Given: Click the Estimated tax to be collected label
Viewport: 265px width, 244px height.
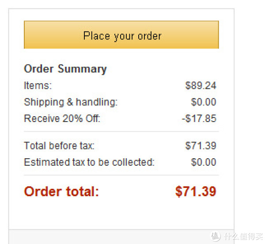Looking at the screenshot, I should (89, 162).
